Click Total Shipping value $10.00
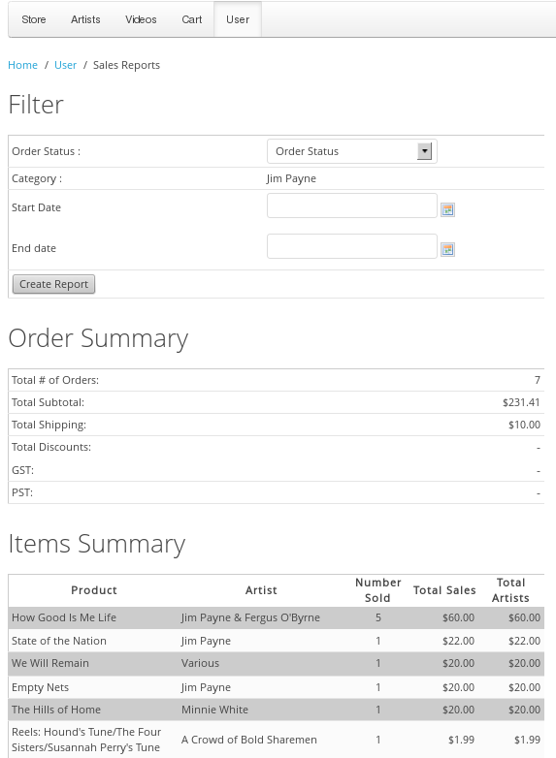The height and width of the screenshot is (758, 556). (x=524, y=425)
